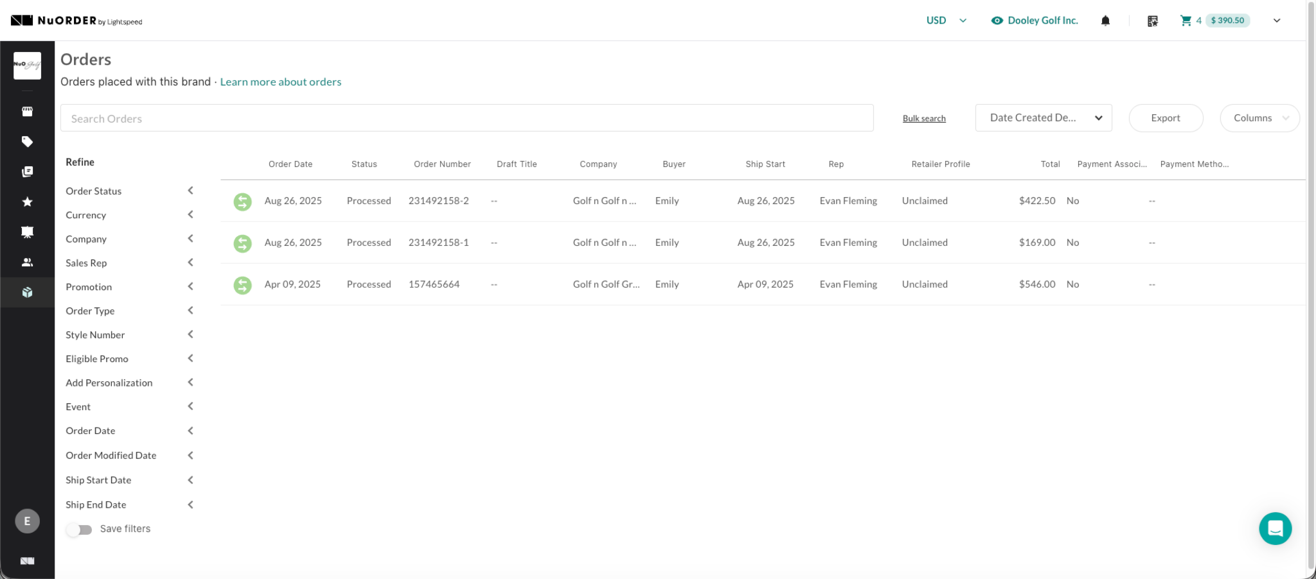Open the Bulk search link
1316x579 pixels.
click(924, 118)
